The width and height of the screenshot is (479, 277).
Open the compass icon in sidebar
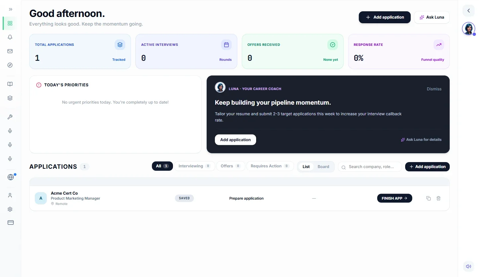tap(10, 65)
